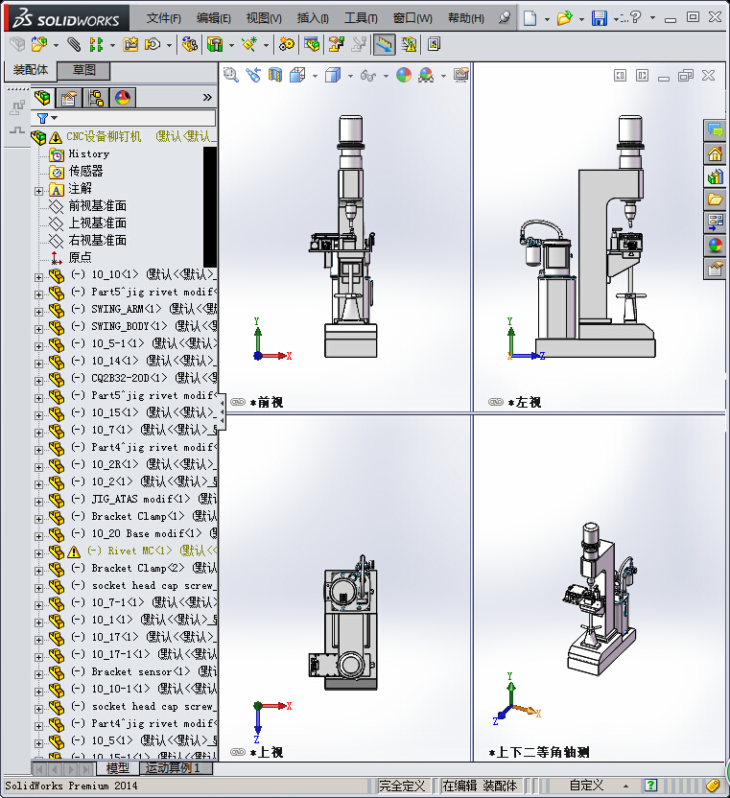Switch to the 草图 tab
This screenshot has height=798, width=730.
[x=84, y=70]
